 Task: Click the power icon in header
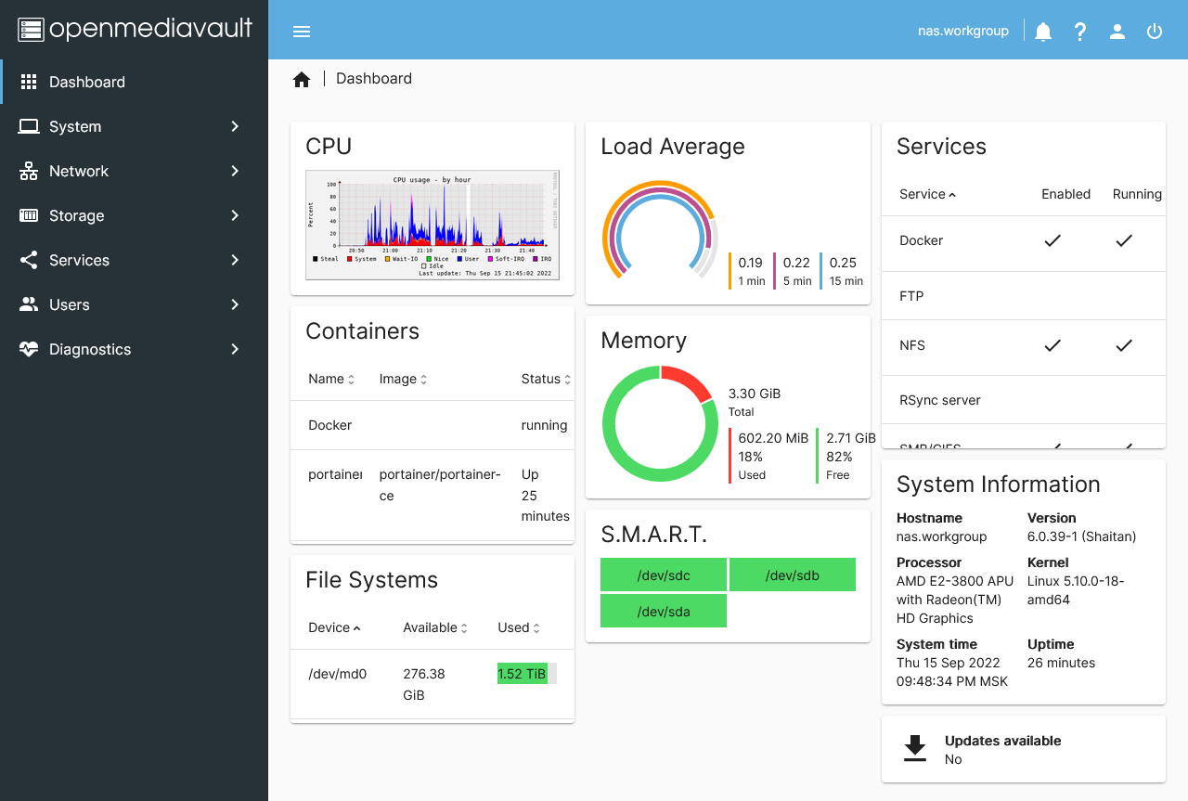[1155, 32]
